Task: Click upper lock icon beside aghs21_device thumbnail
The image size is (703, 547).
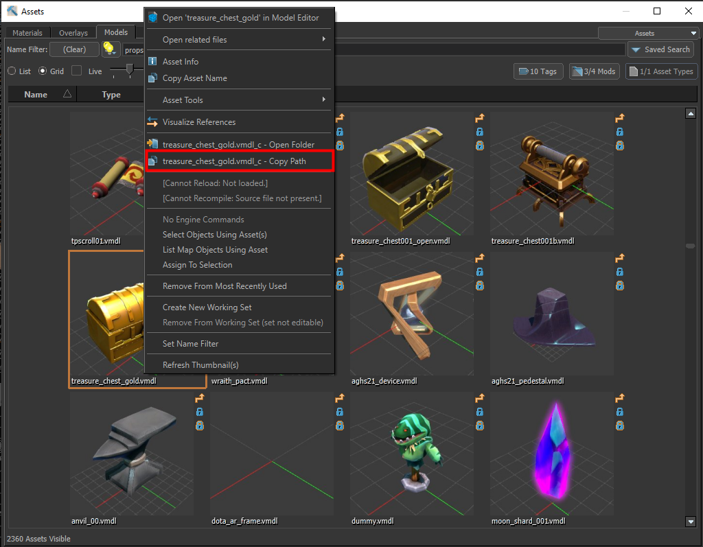Action: point(480,272)
